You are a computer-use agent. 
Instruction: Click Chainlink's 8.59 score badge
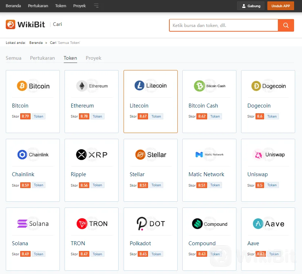pos(25,185)
